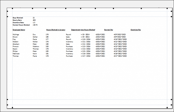Image resolution: width=174 pixels, height=112 pixels.
Task: Click the left margin handle on bottom edge
Action: coord(13,108)
